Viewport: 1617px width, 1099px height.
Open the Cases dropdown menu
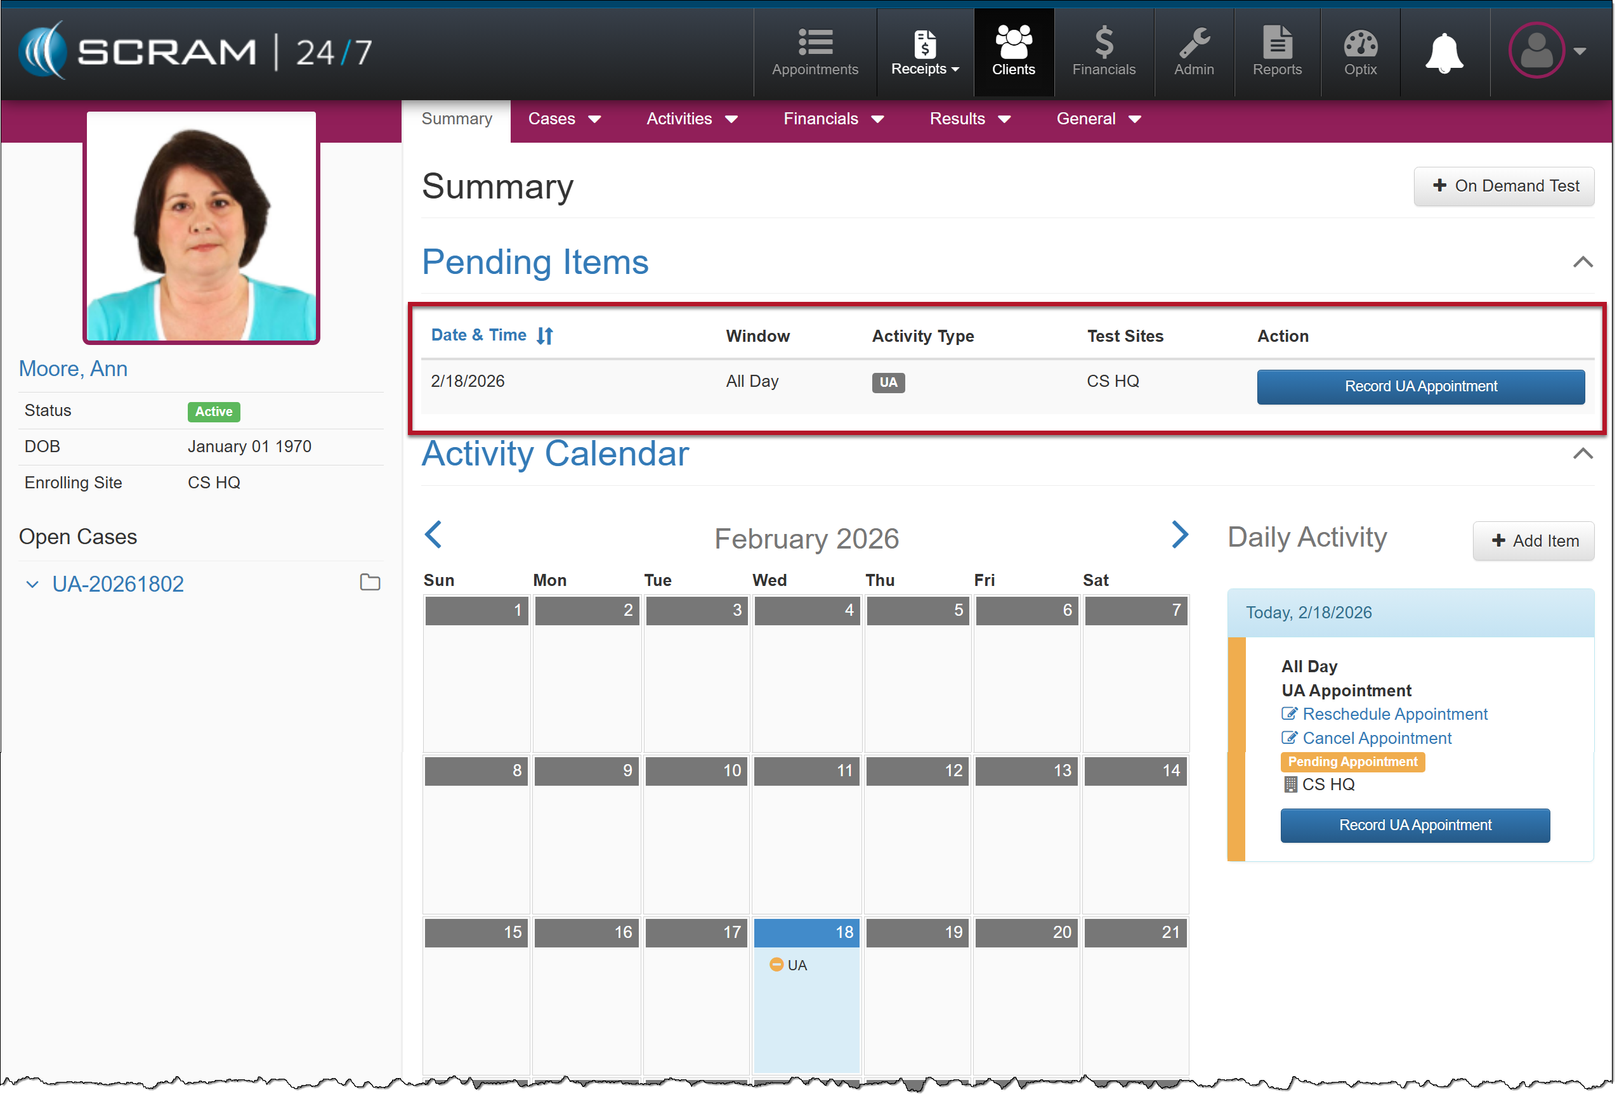coord(563,119)
